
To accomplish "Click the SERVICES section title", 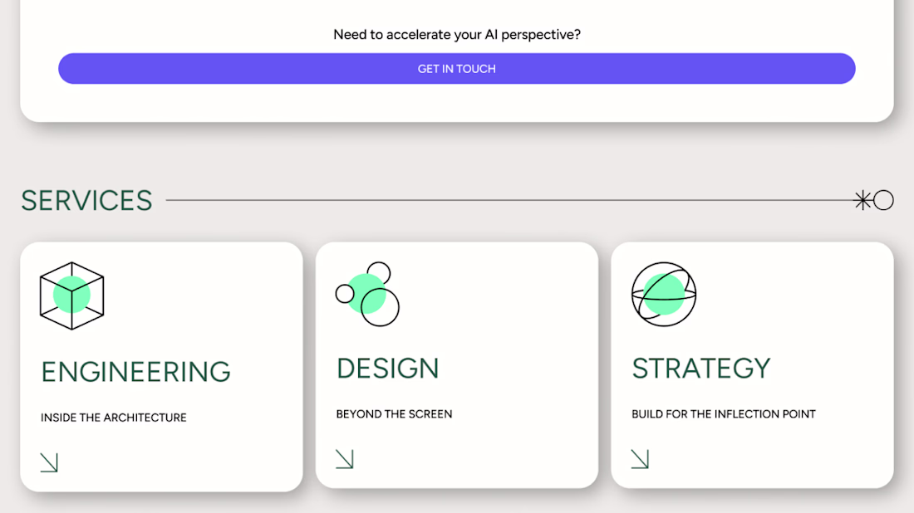I will point(87,201).
